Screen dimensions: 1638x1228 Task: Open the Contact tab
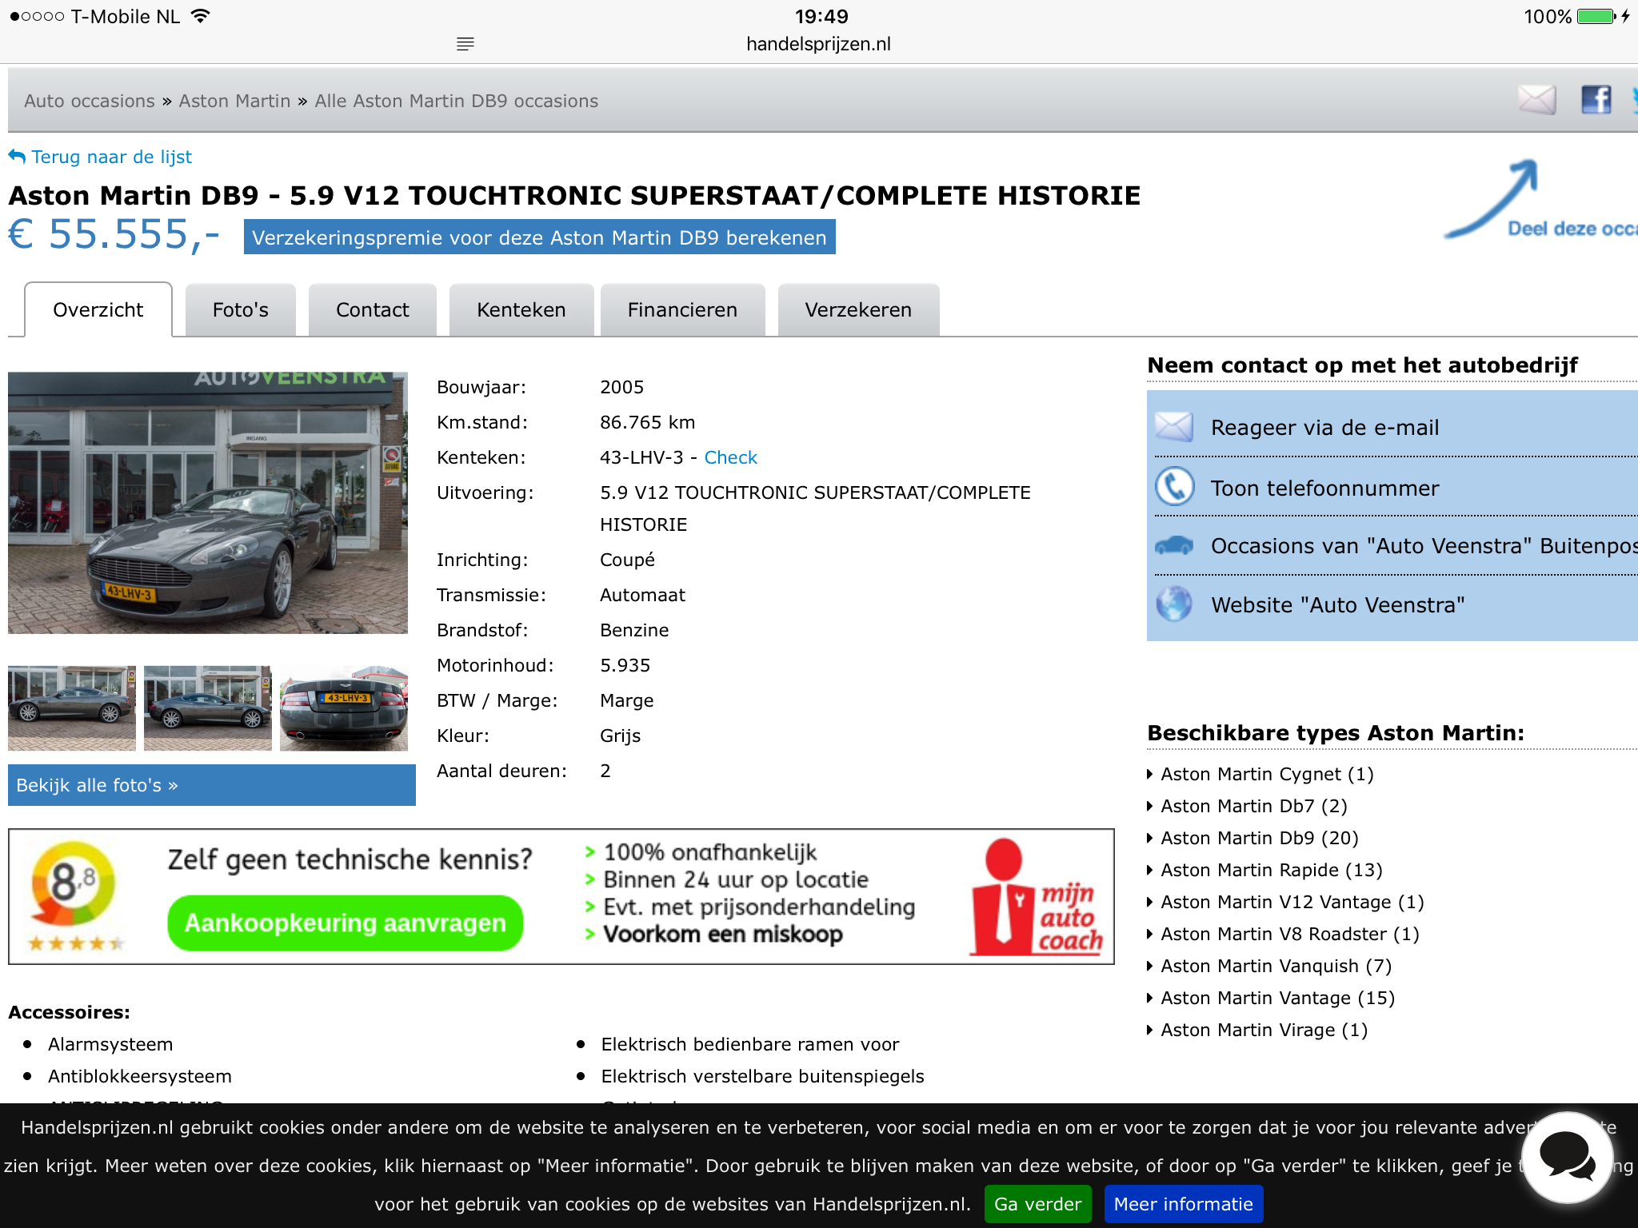click(373, 309)
